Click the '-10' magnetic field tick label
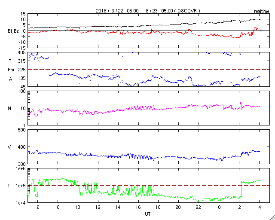Viewport: 275px width, 220px height. pyautogui.click(x=23, y=42)
